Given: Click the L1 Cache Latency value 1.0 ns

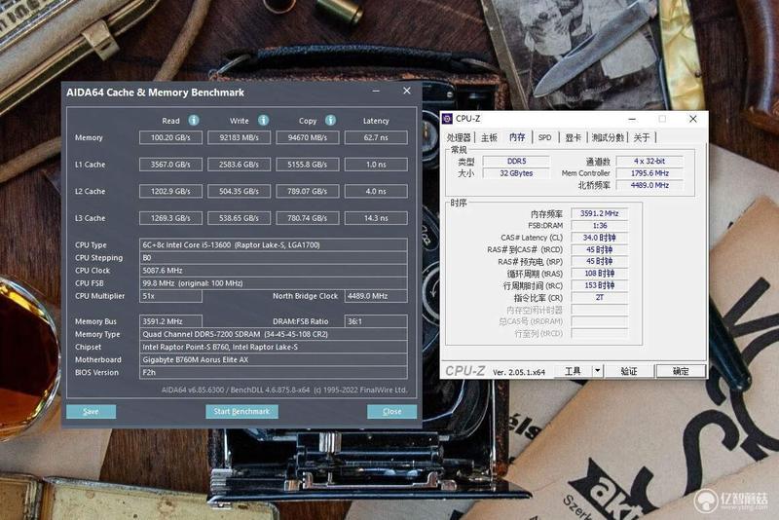Looking at the screenshot, I should pos(376,165).
